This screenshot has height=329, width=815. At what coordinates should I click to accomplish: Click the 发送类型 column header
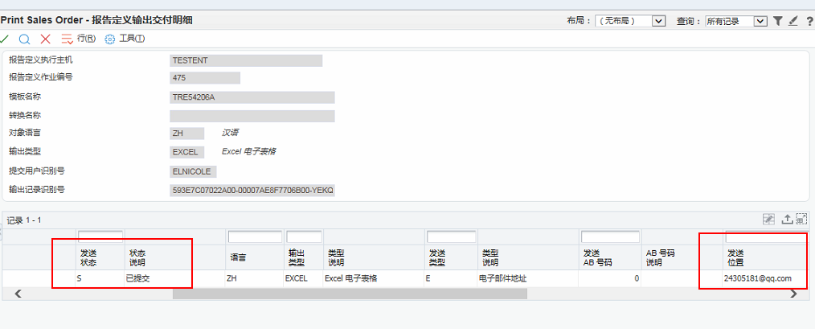pyautogui.click(x=451, y=257)
